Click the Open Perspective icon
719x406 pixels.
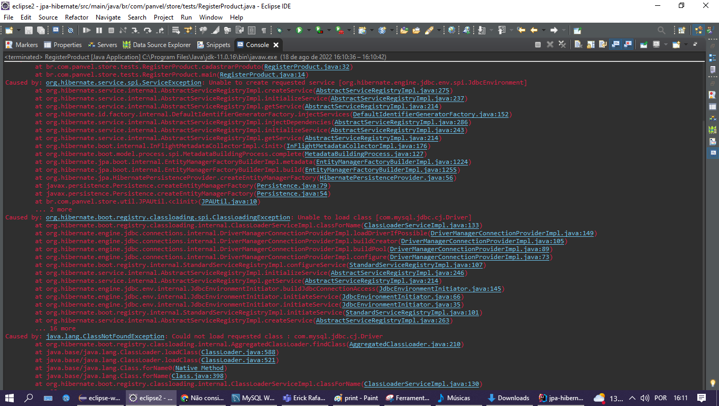[681, 30]
